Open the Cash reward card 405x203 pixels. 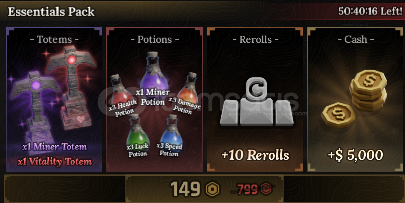[355, 100]
